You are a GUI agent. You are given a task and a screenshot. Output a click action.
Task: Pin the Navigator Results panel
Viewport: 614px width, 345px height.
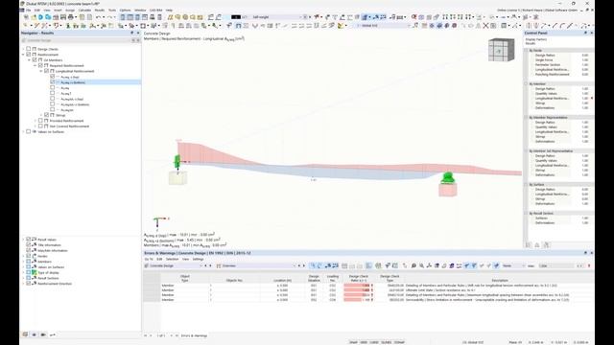point(132,34)
